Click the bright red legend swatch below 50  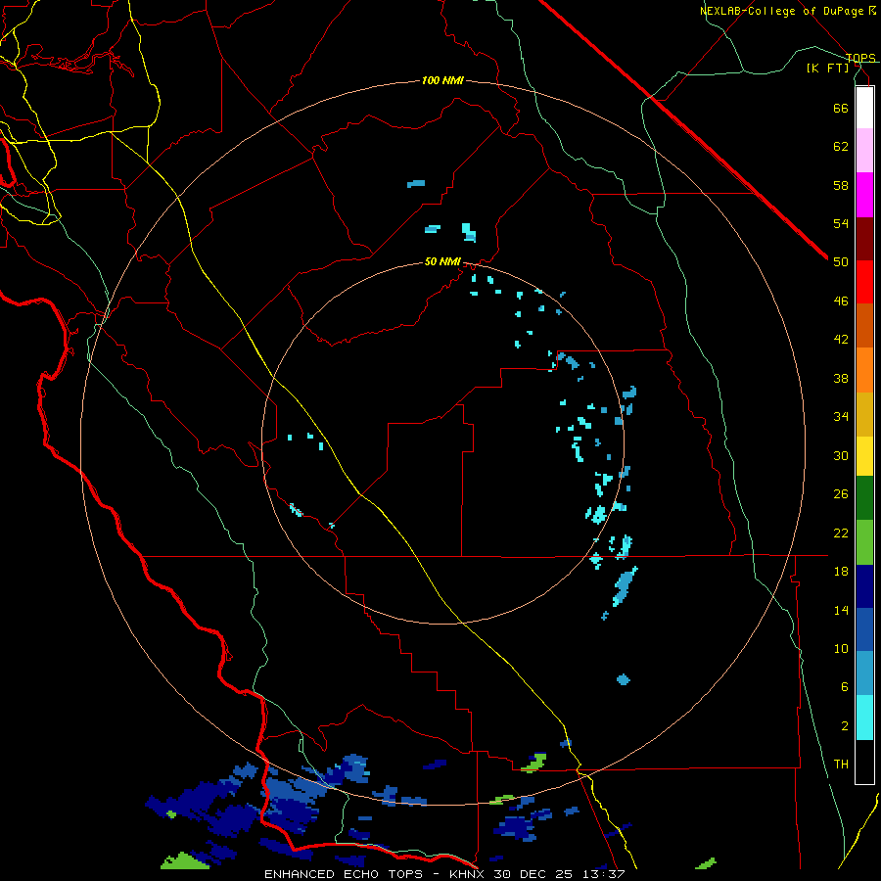point(864,282)
